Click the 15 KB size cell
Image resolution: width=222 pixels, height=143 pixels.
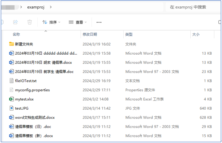tap(207, 136)
